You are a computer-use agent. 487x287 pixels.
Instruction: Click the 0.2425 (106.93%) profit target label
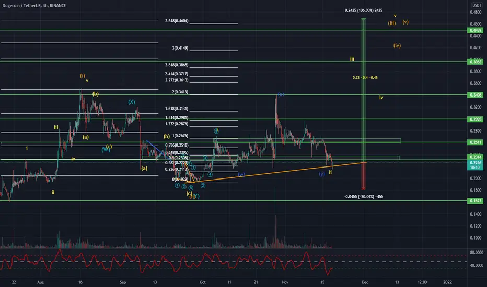click(x=363, y=10)
